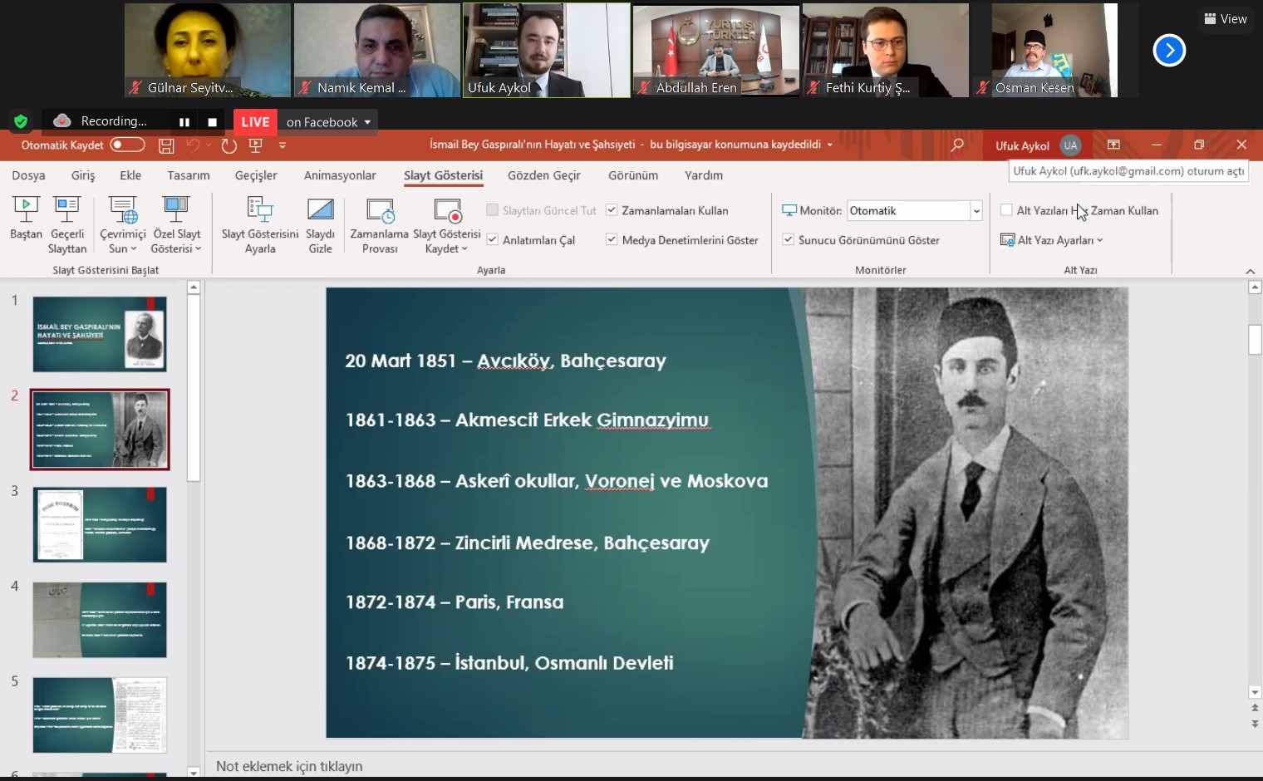Start show from current slide (Geçerli Slayttan)
The image size is (1263, 781).
pyautogui.click(x=67, y=225)
